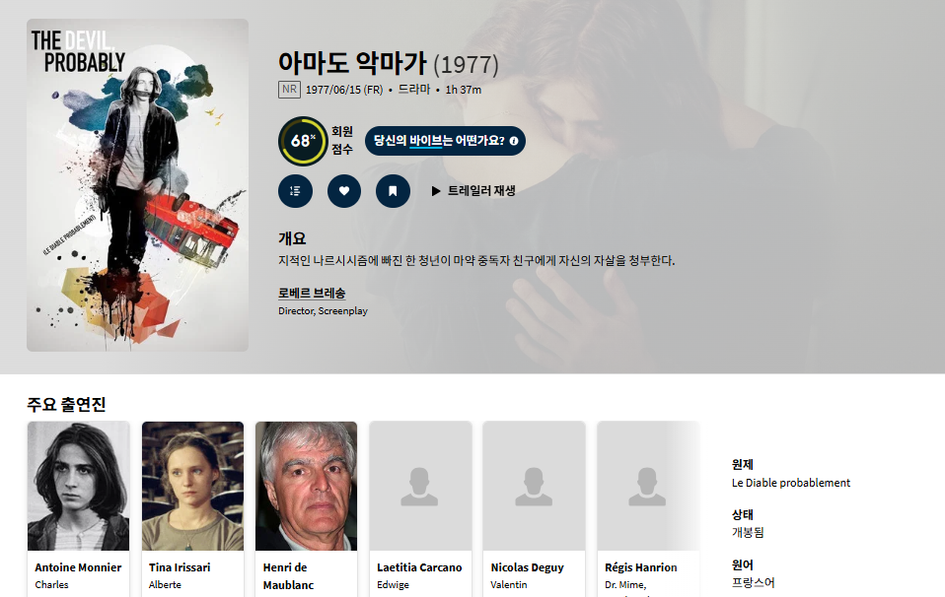Screen dimensions: 945x597
Task: Click Laetitia Carcano placeholder portrait
Action: click(420, 486)
